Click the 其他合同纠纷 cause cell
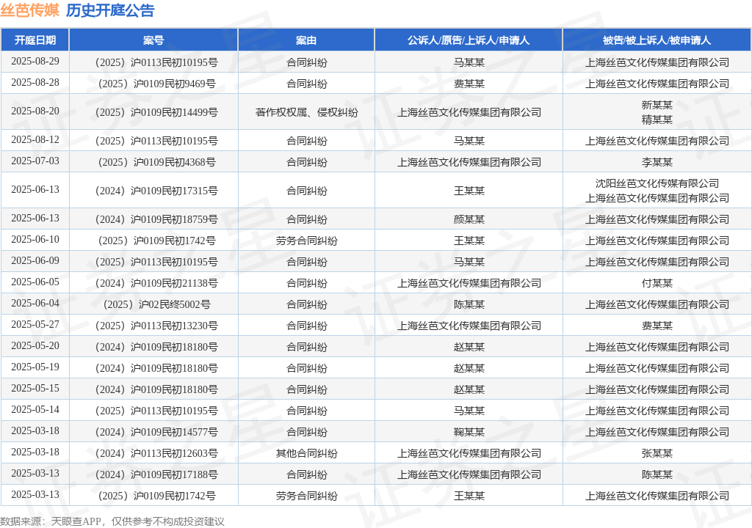Viewport: 752px width, 528px height. [x=306, y=454]
